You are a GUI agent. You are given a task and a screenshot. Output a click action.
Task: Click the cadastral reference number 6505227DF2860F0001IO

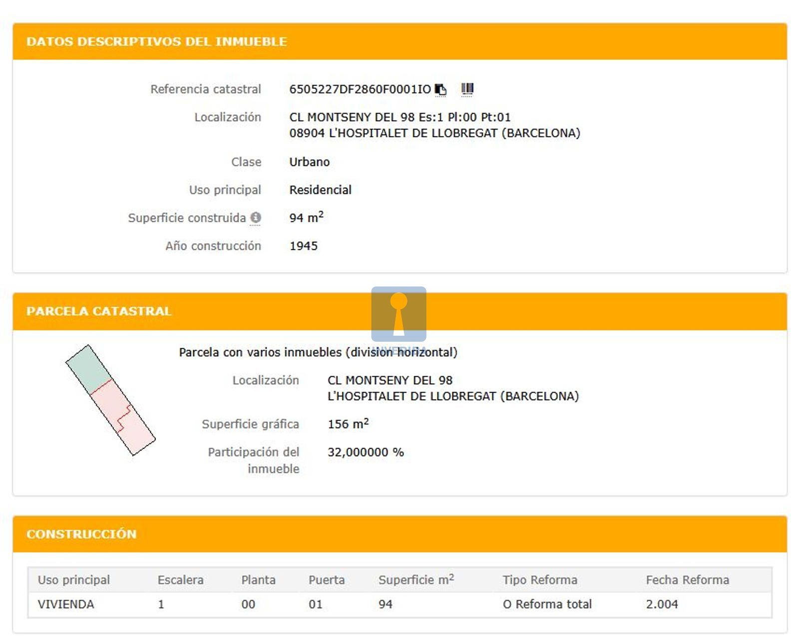[360, 89]
